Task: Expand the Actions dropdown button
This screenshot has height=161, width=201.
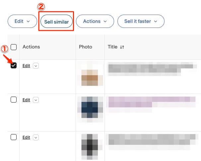Action: tap(95, 21)
